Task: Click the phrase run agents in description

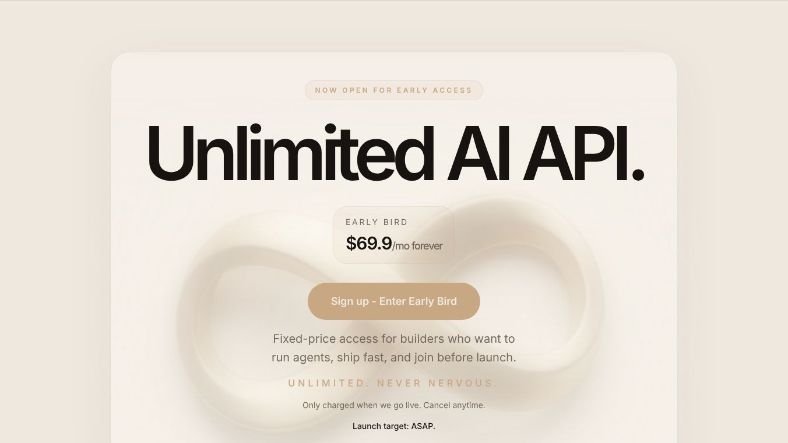Action: click(x=302, y=357)
